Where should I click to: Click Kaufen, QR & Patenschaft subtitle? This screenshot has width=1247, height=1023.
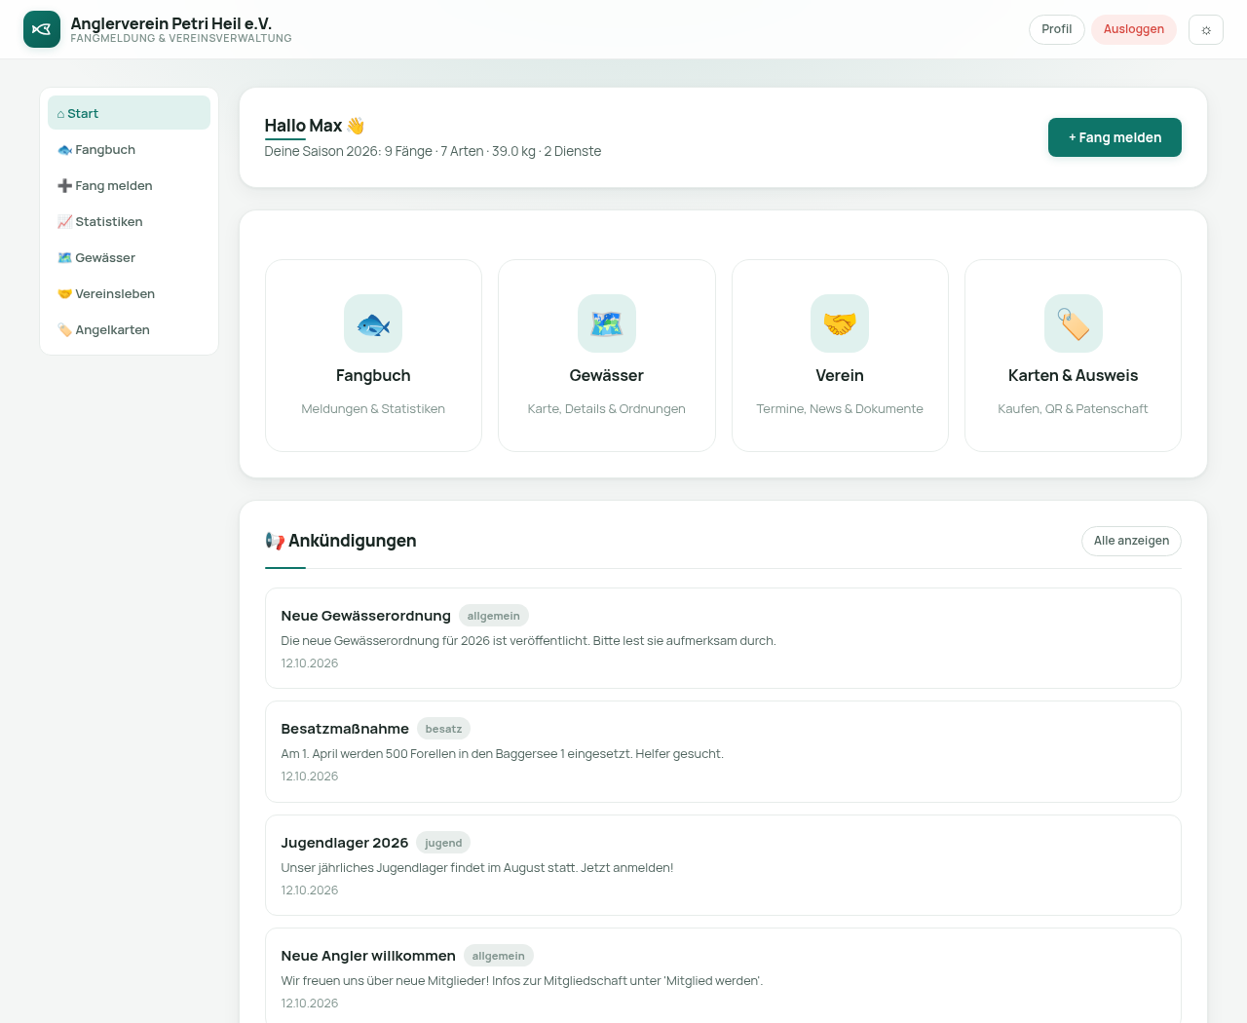point(1073,409)
